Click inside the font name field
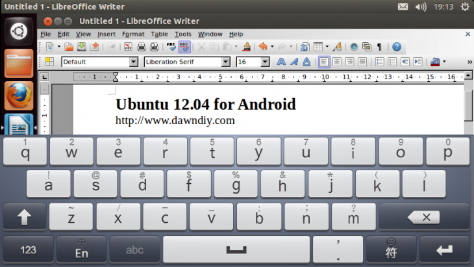474x267 pixels. (183, 62)
